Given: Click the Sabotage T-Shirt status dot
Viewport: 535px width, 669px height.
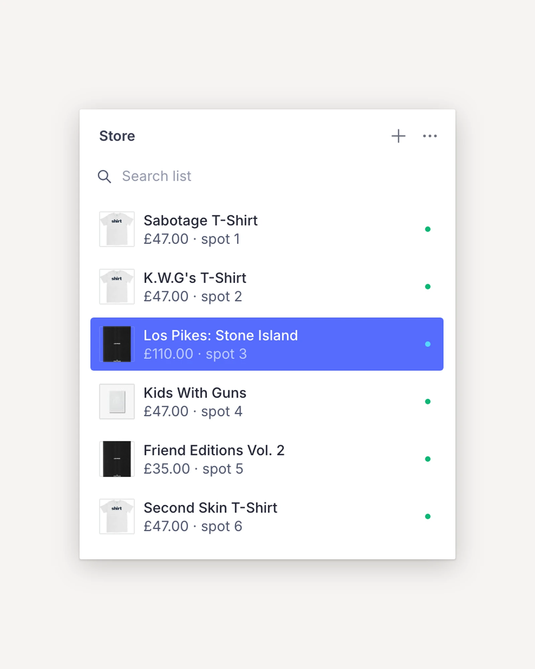Looking at the screenshot, I should coord(428,229).
